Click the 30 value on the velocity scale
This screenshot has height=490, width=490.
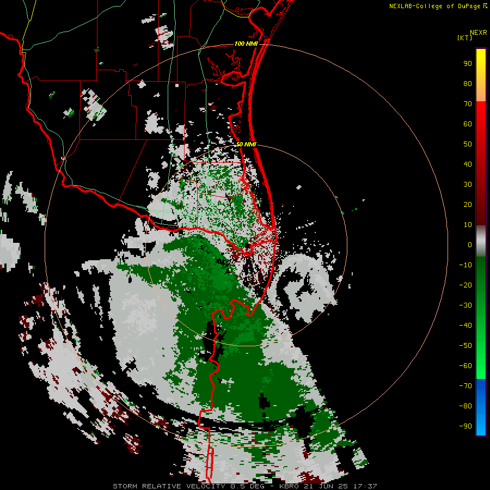click(468, 185)
